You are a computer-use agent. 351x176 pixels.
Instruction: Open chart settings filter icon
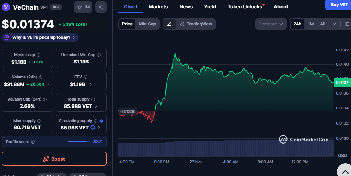pos(347,24)
